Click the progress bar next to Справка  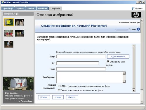tap(122, 30)
